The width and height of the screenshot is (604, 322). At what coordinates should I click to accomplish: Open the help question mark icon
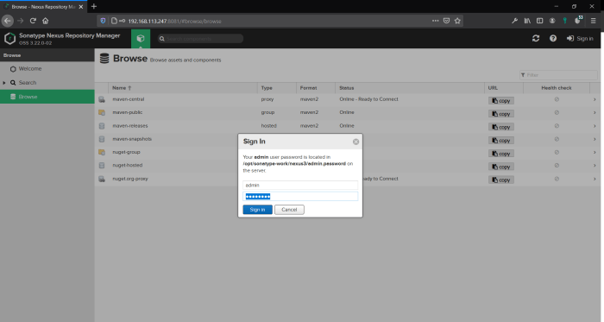coord(553,38)
